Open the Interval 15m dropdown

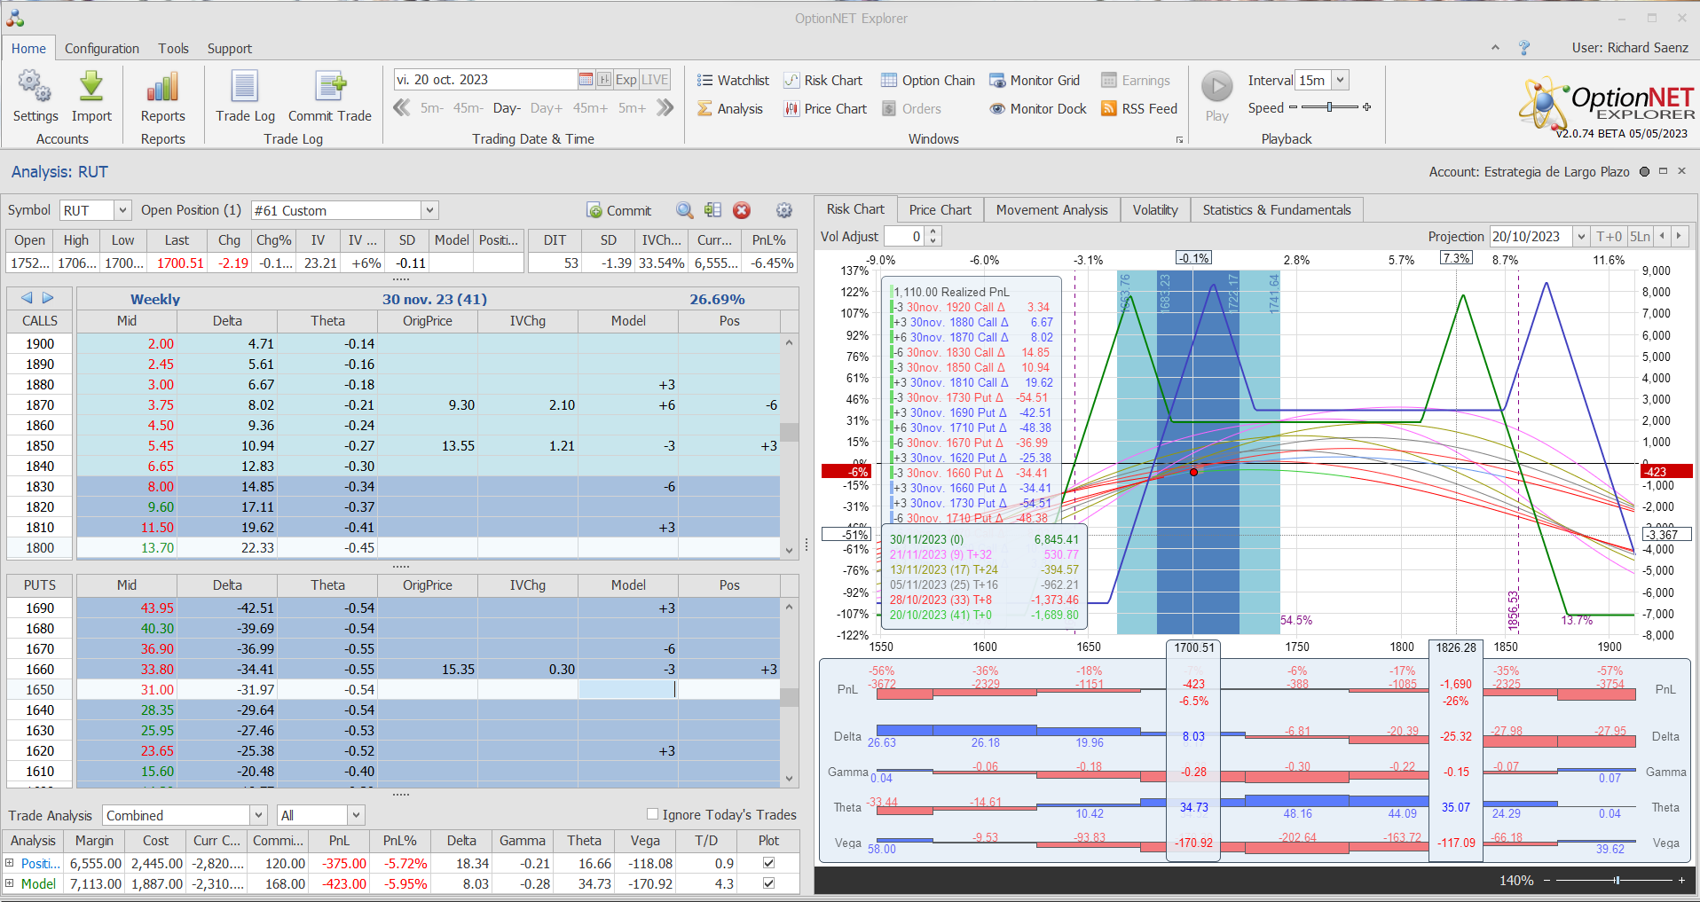[1341, 81]
